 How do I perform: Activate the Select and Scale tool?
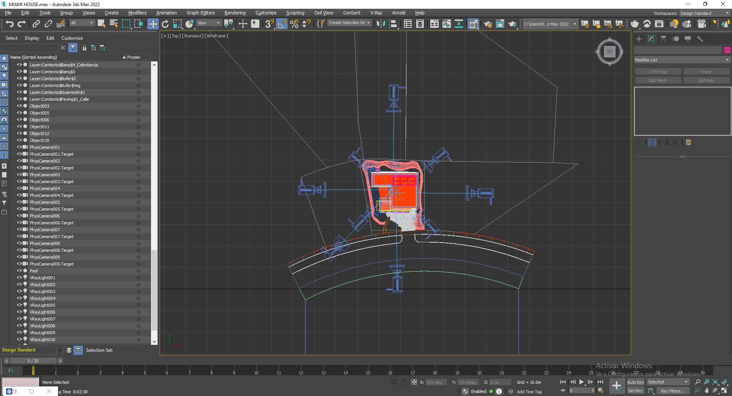pos(177,24)
